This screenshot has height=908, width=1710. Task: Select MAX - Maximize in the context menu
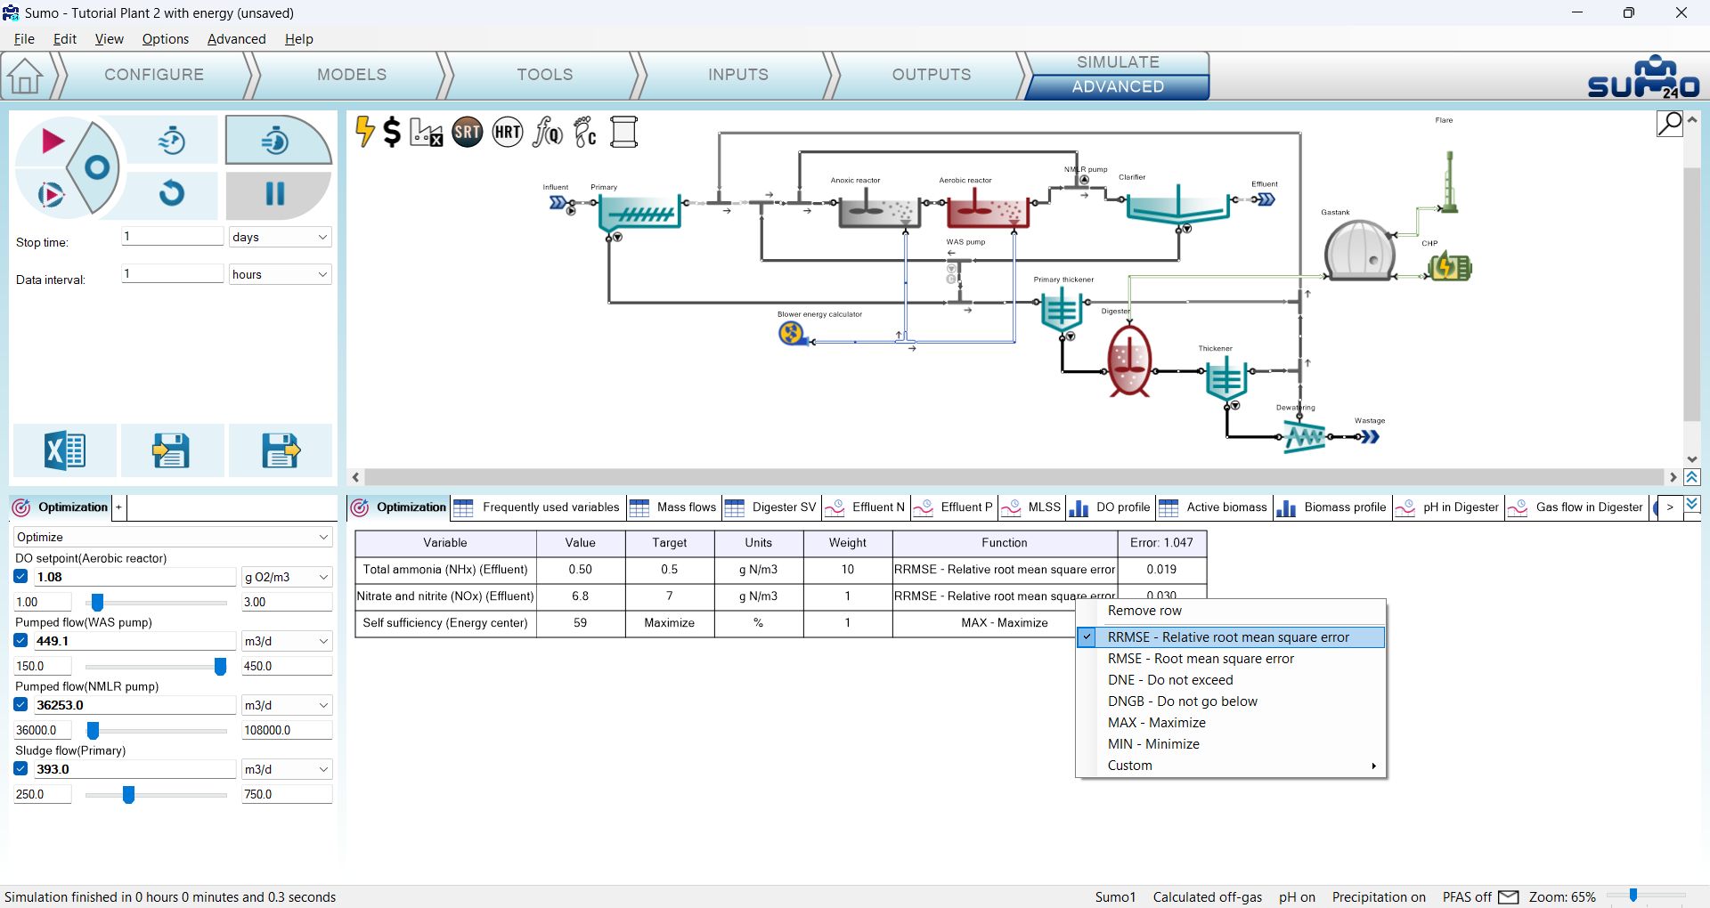tap(1231, 723)
